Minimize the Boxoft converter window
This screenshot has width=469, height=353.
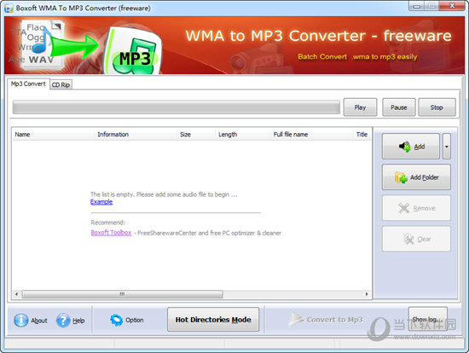(x=417, y=6)
